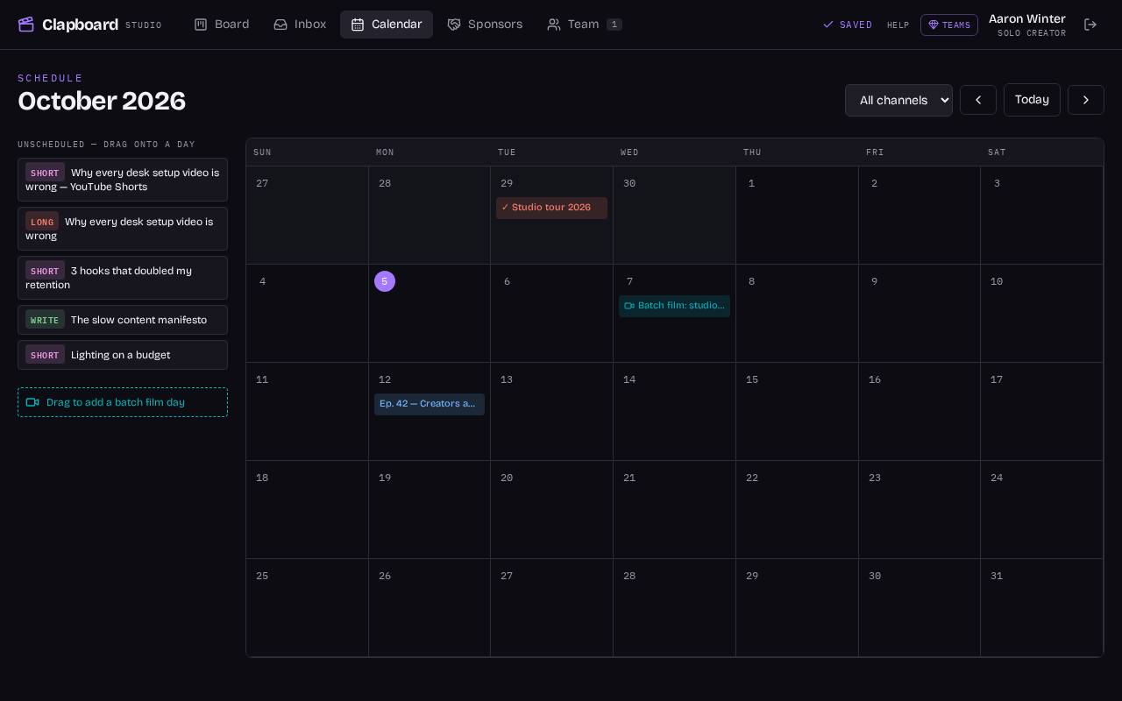Select the October 31 day cell
The height and width of the screenshot is (701, 1122).
pyautogui.click(x=1041, y=607)
